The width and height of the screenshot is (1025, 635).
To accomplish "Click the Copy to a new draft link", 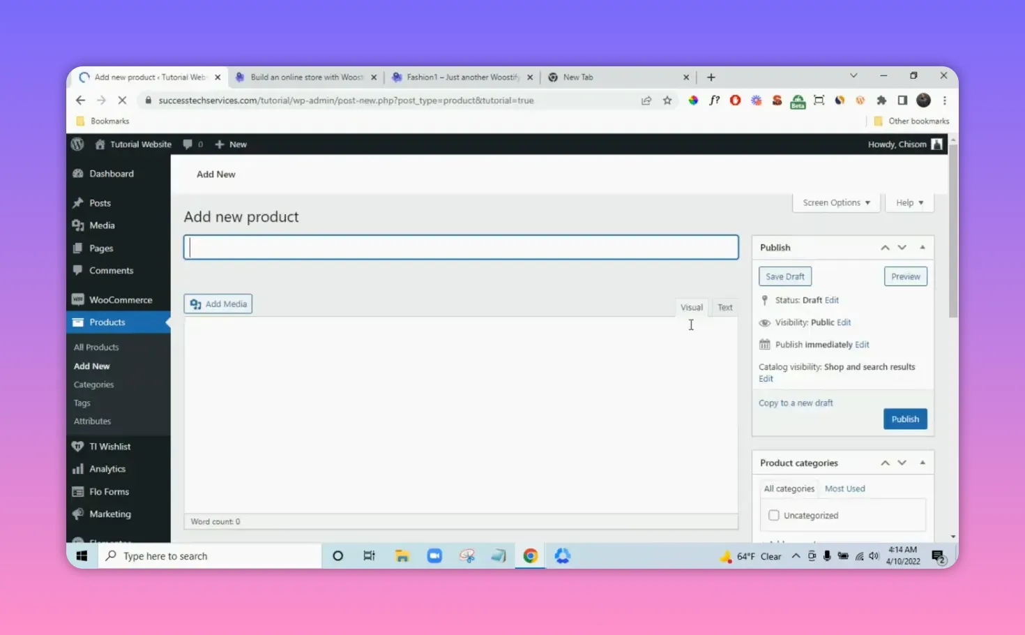I will (x=795, y=403).
